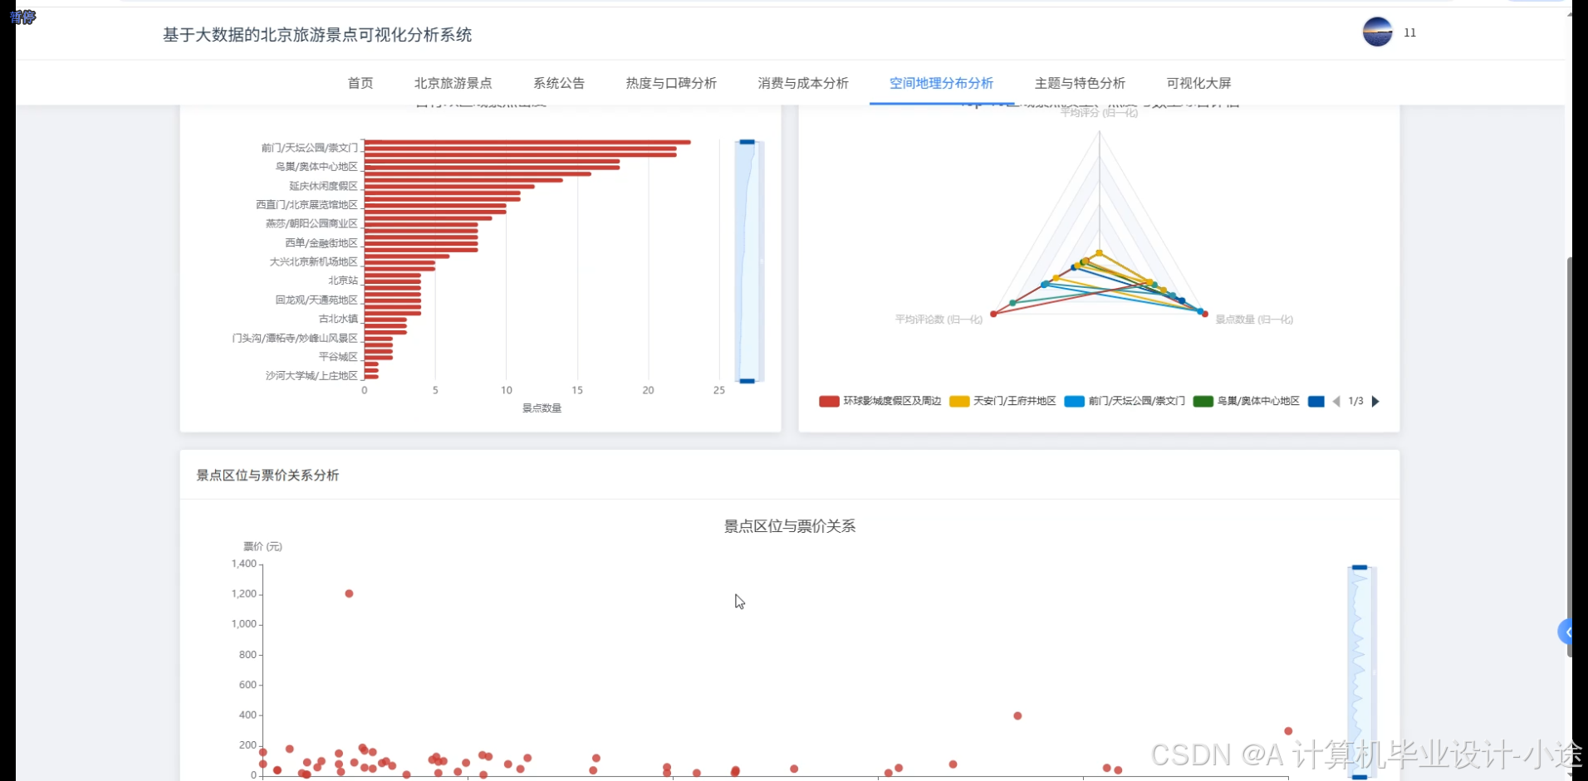Click the 沙河大学城/上庄地区 bar label
The image size is (1588, 781).
point(311,376)
